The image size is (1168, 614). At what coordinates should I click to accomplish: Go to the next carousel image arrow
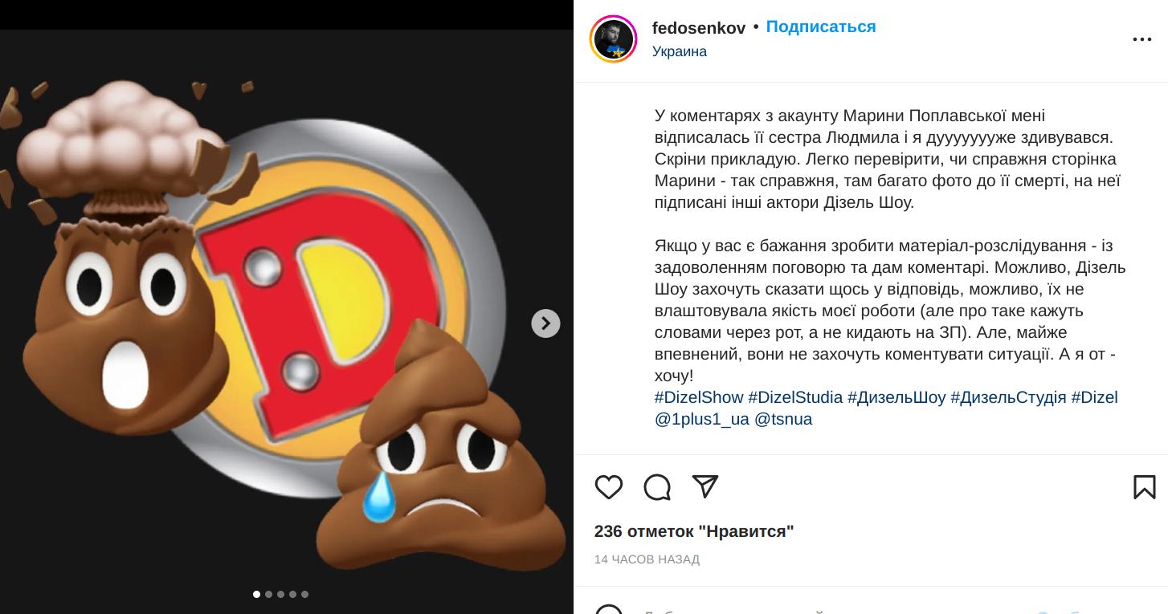click(545, 323)
